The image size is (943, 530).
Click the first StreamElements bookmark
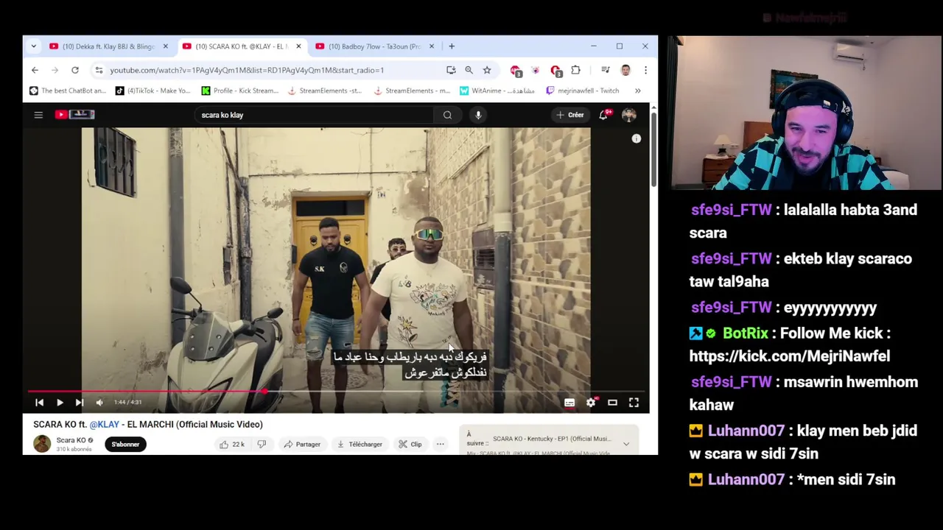[x=325, y=91]
